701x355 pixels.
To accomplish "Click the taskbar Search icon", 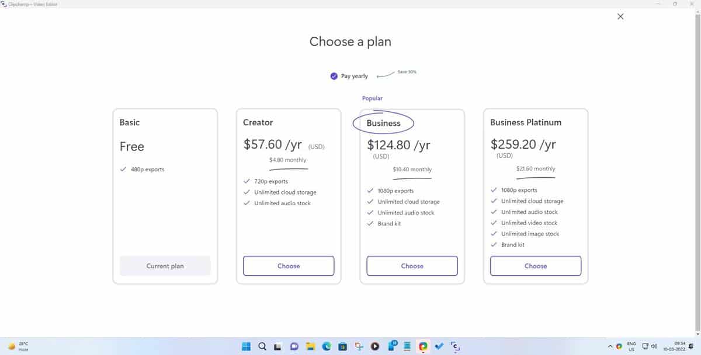I will coord(262,346).
